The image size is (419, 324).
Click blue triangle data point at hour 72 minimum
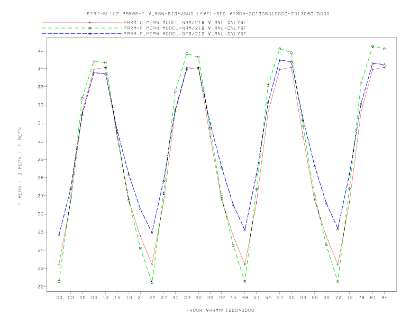(338, 229)
